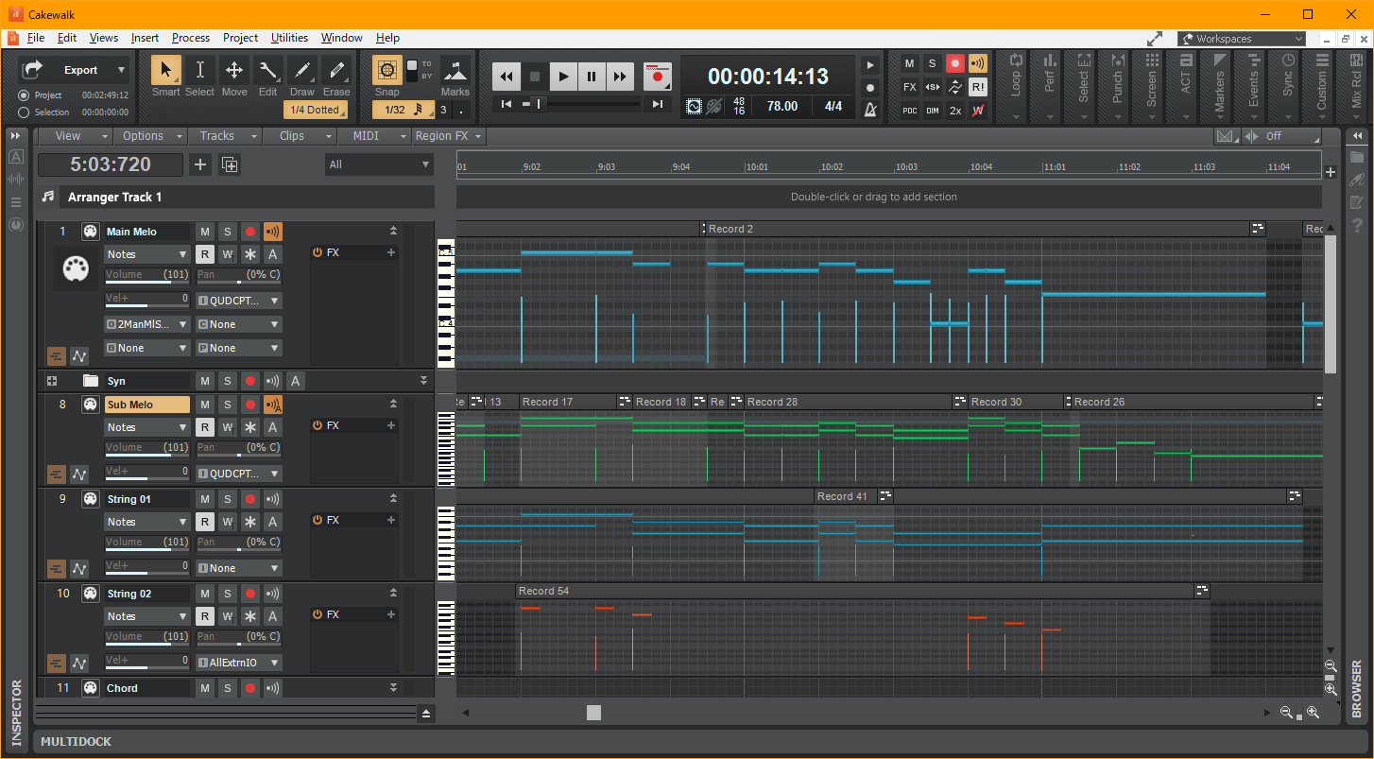Click the 2x oversampling button
The image size is (1374, 759).
pyautogui.click(x=955, y=111)
